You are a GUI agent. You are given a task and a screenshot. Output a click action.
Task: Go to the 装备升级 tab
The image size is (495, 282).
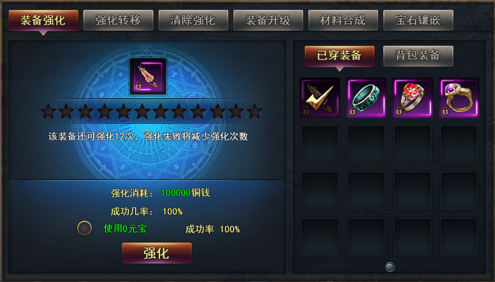pos(268,20)
